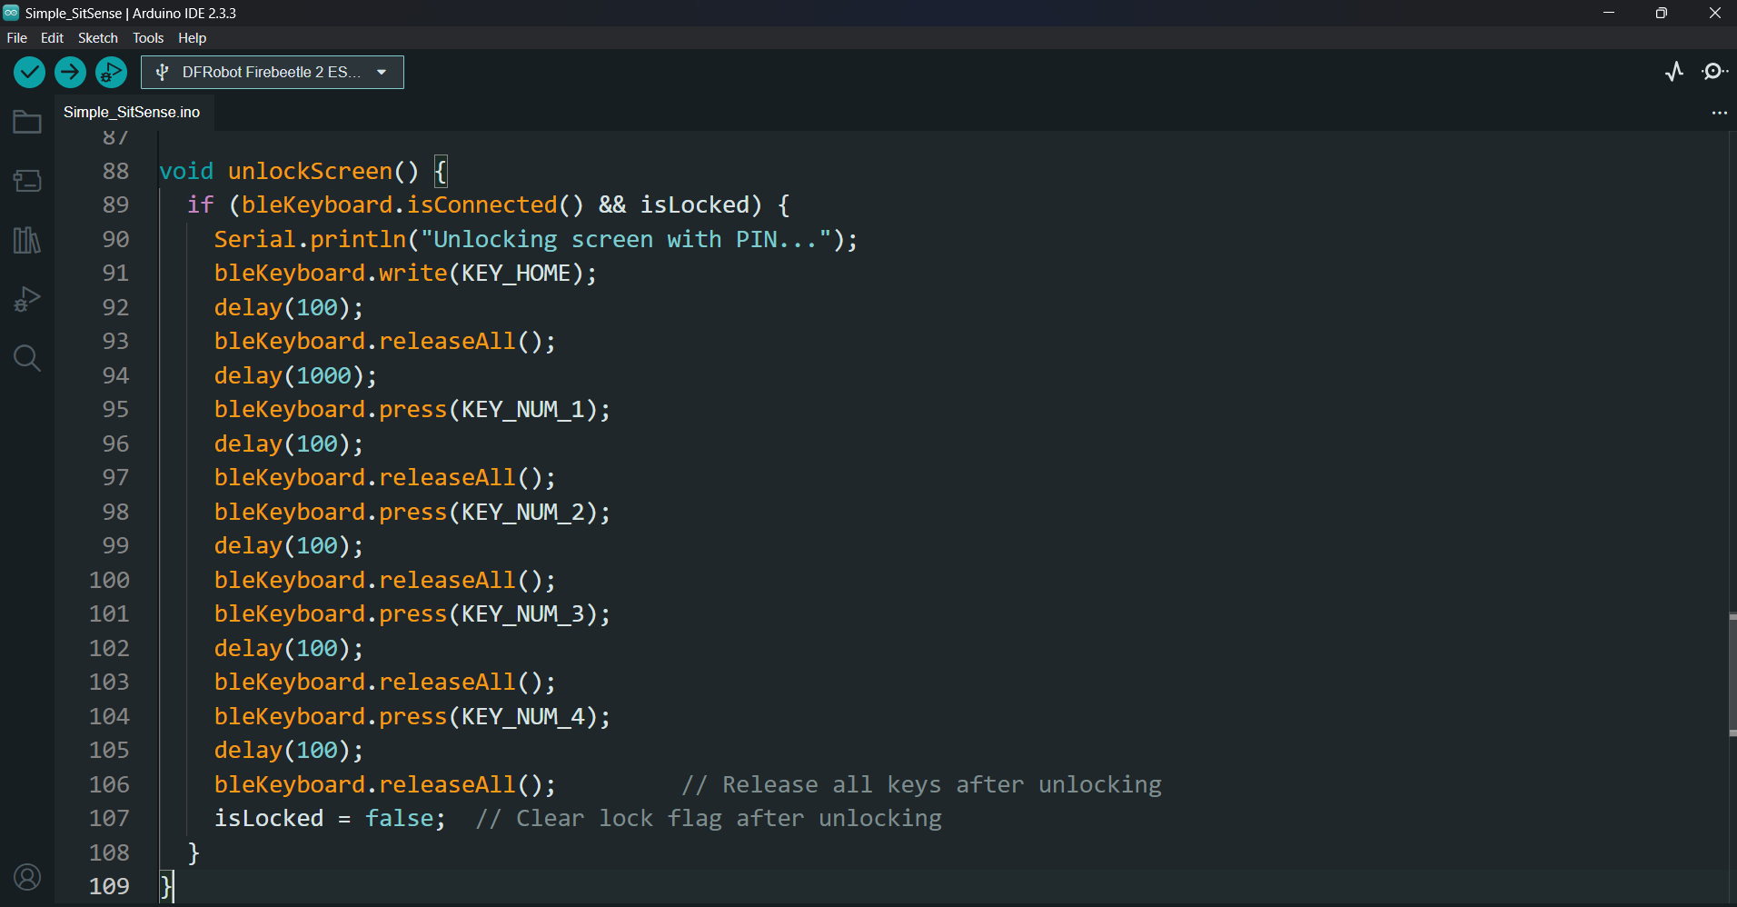Open the account profile icon
1737x907 pixels.
27,877
